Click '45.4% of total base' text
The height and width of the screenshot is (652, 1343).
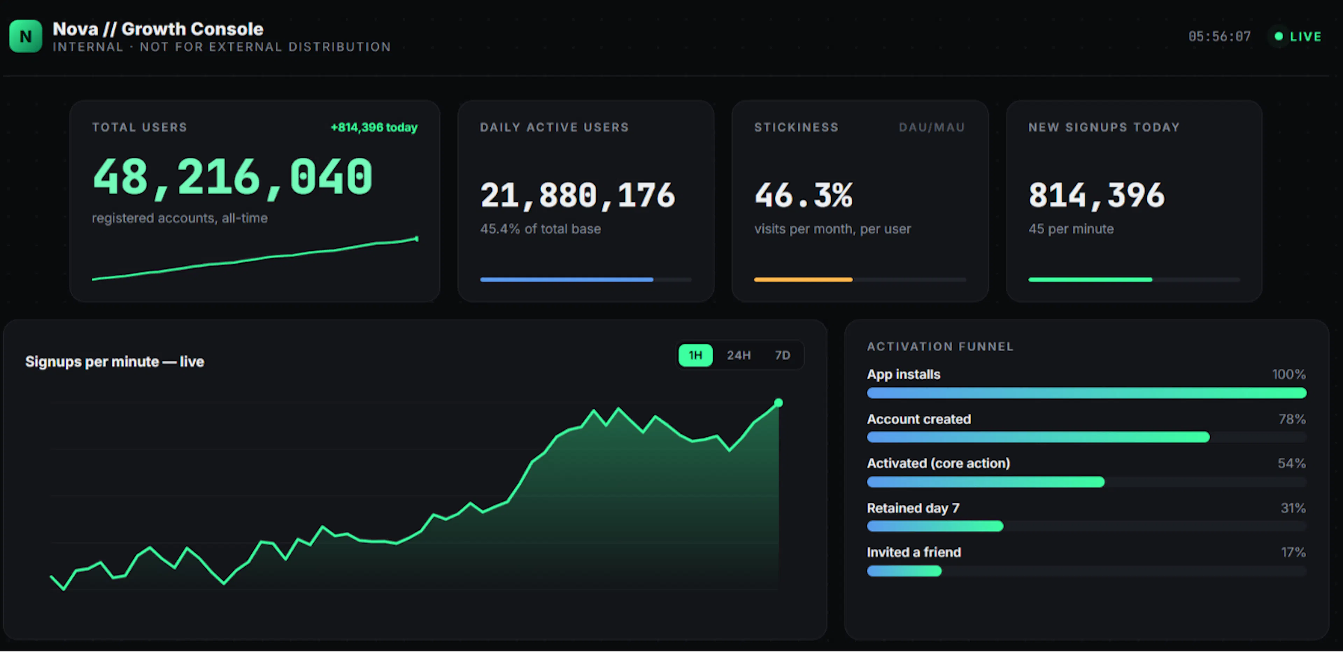click(540, 229)
